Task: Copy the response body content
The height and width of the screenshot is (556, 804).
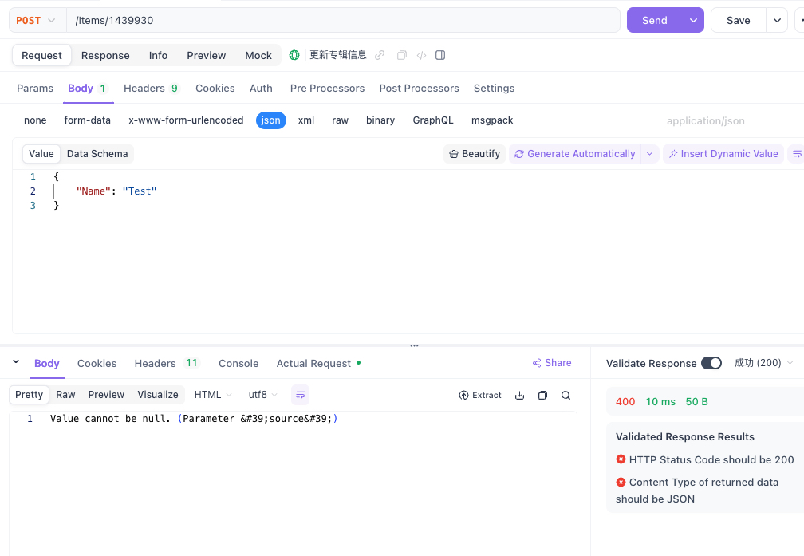Action: 542,395
